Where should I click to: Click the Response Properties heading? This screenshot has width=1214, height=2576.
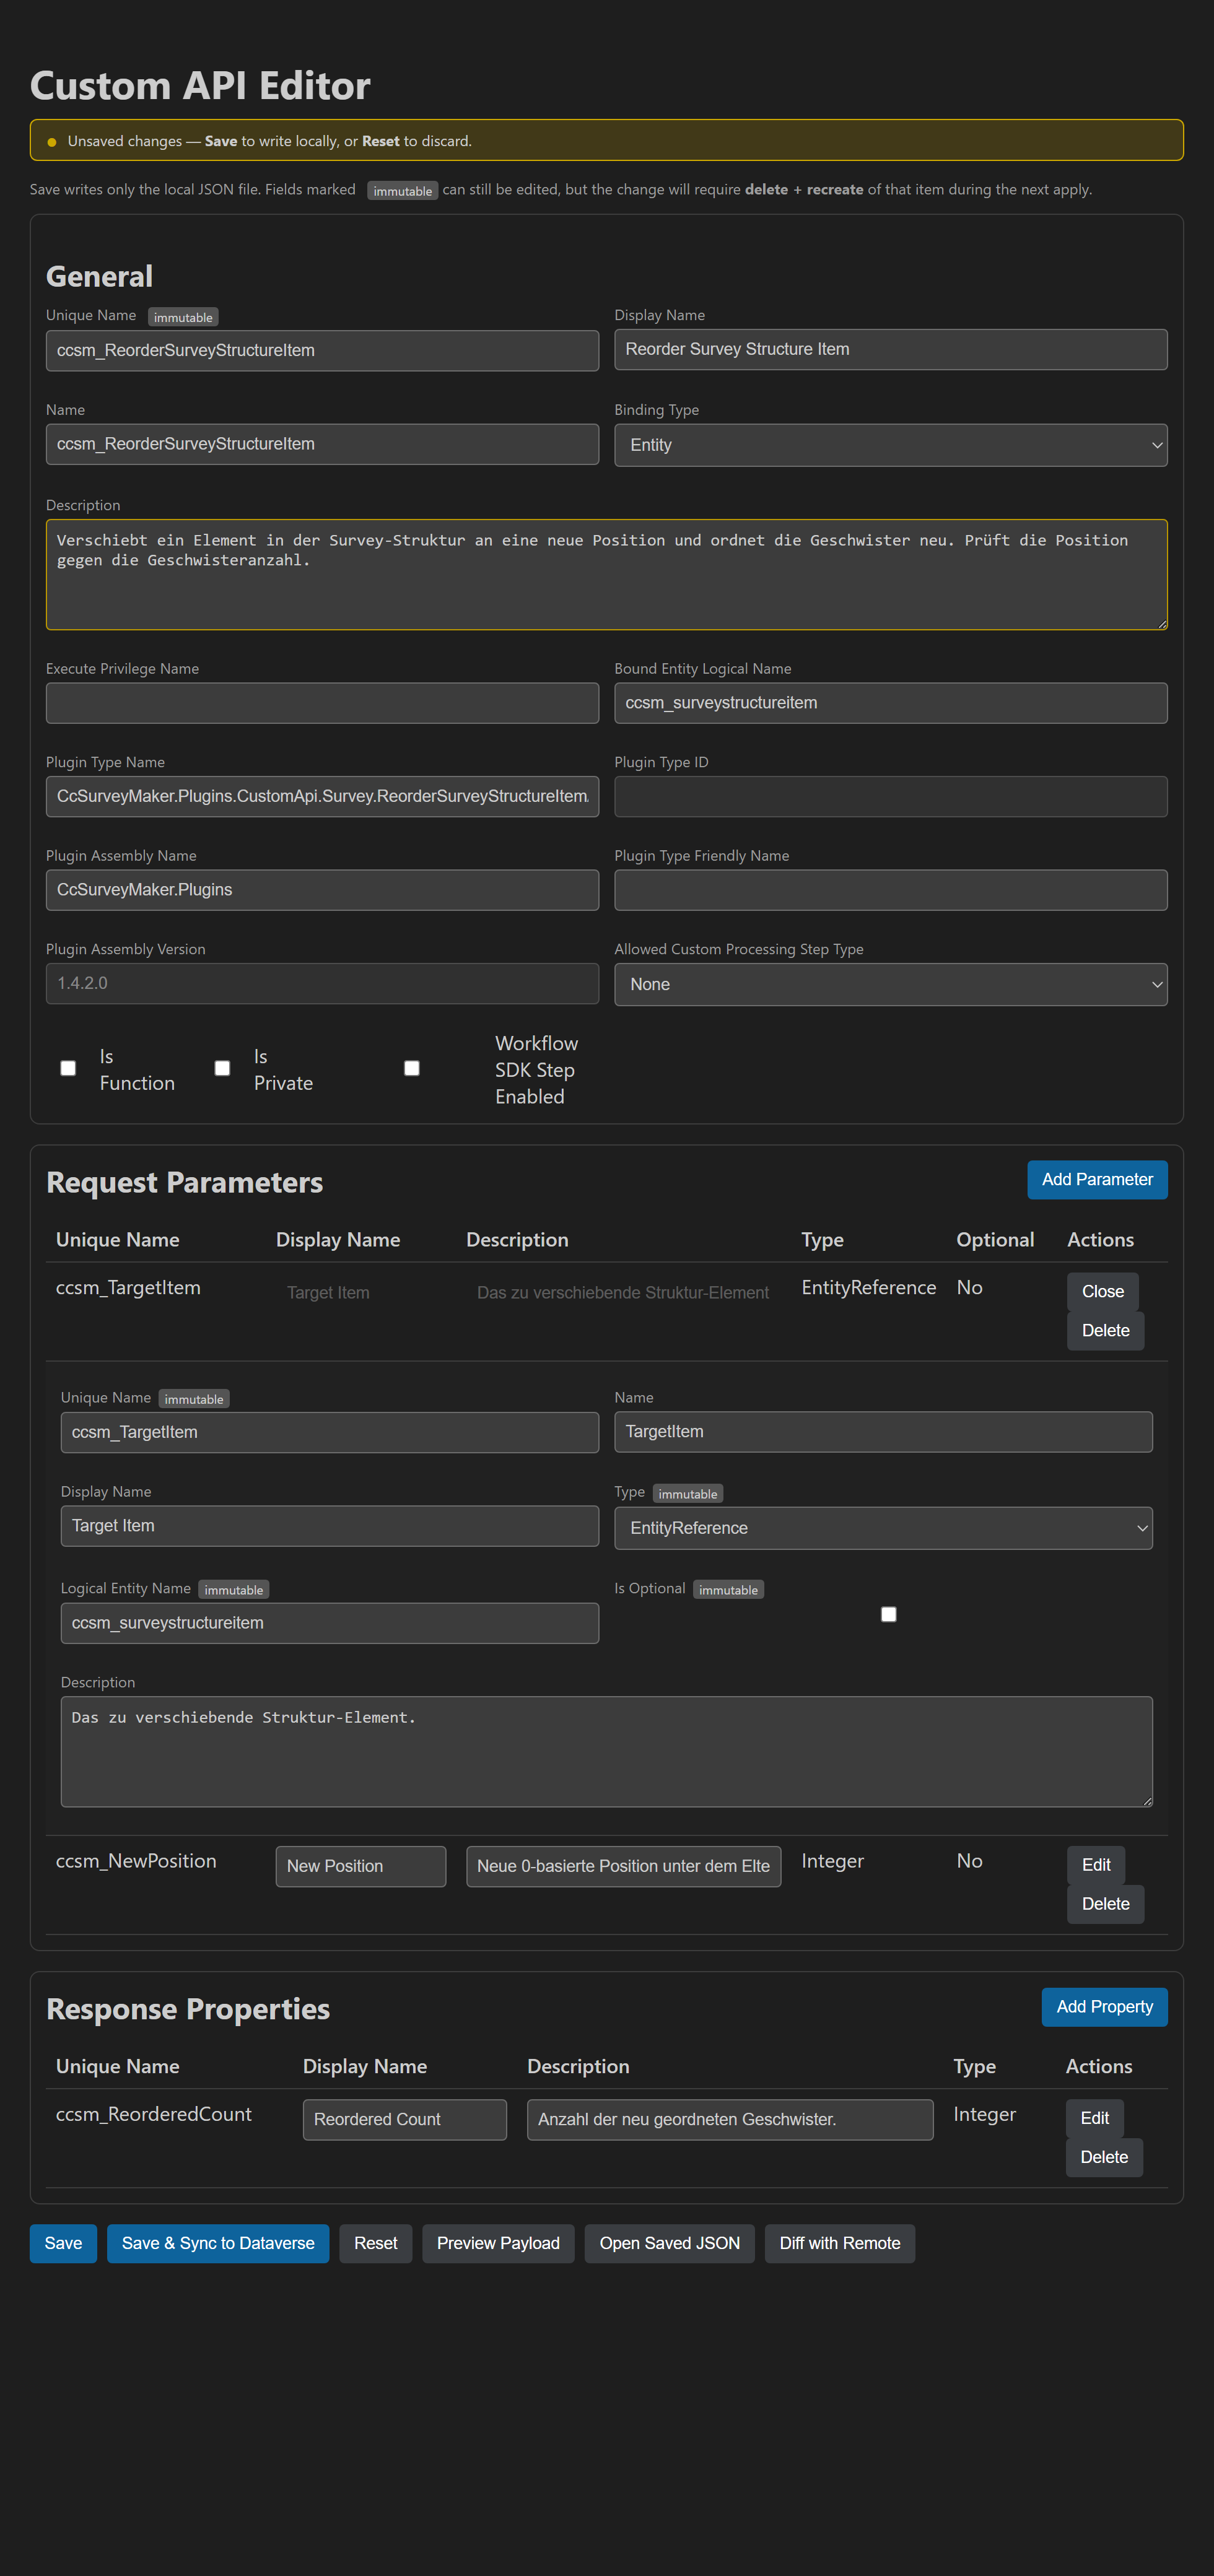coord(188,2009)
